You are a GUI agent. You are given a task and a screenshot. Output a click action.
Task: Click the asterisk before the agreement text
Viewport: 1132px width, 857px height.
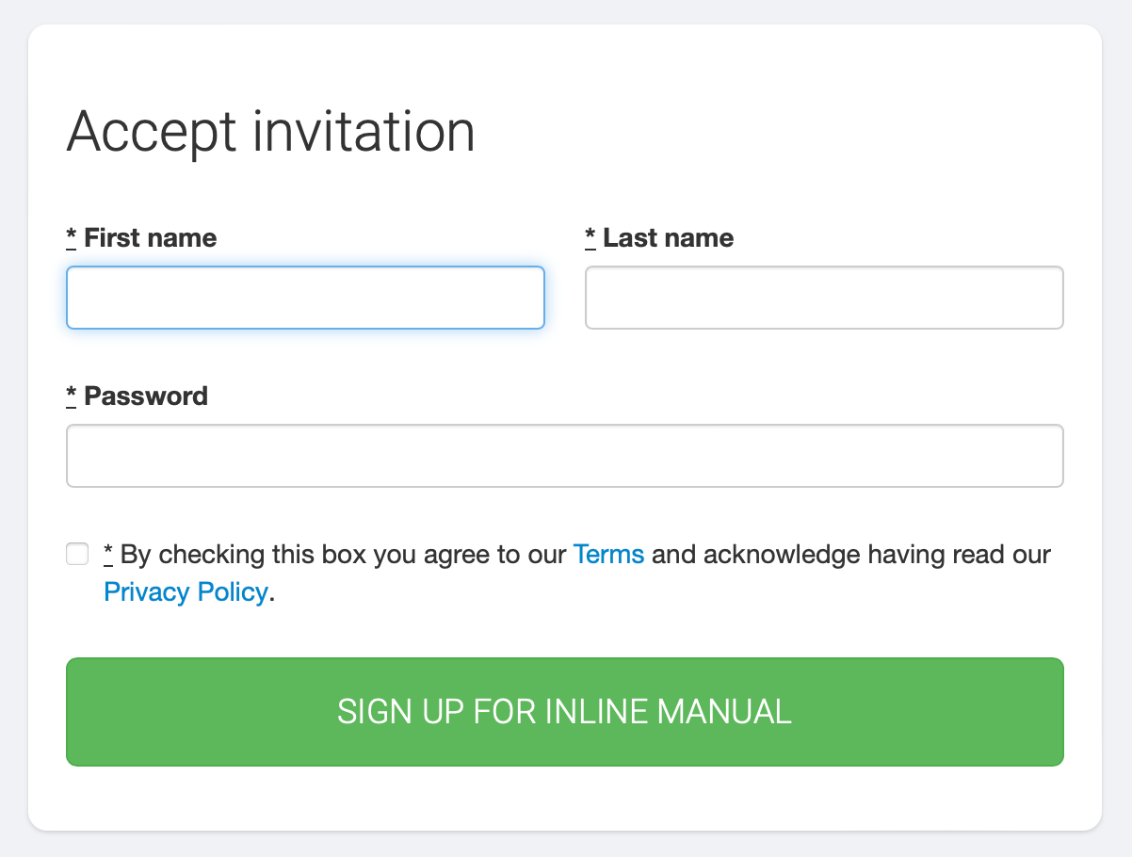click(x=109, y=553)
